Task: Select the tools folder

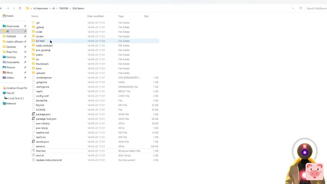Action: pyautogui.click(x=39, y=68)
